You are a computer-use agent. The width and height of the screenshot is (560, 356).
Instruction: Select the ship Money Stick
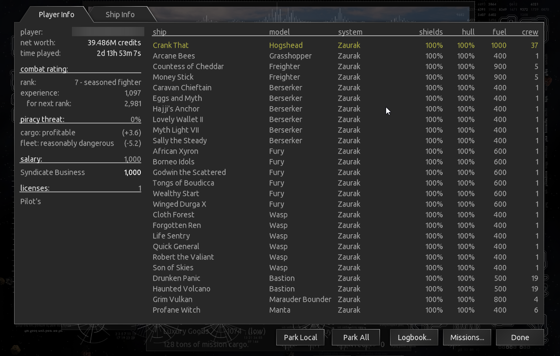[346, 77]
